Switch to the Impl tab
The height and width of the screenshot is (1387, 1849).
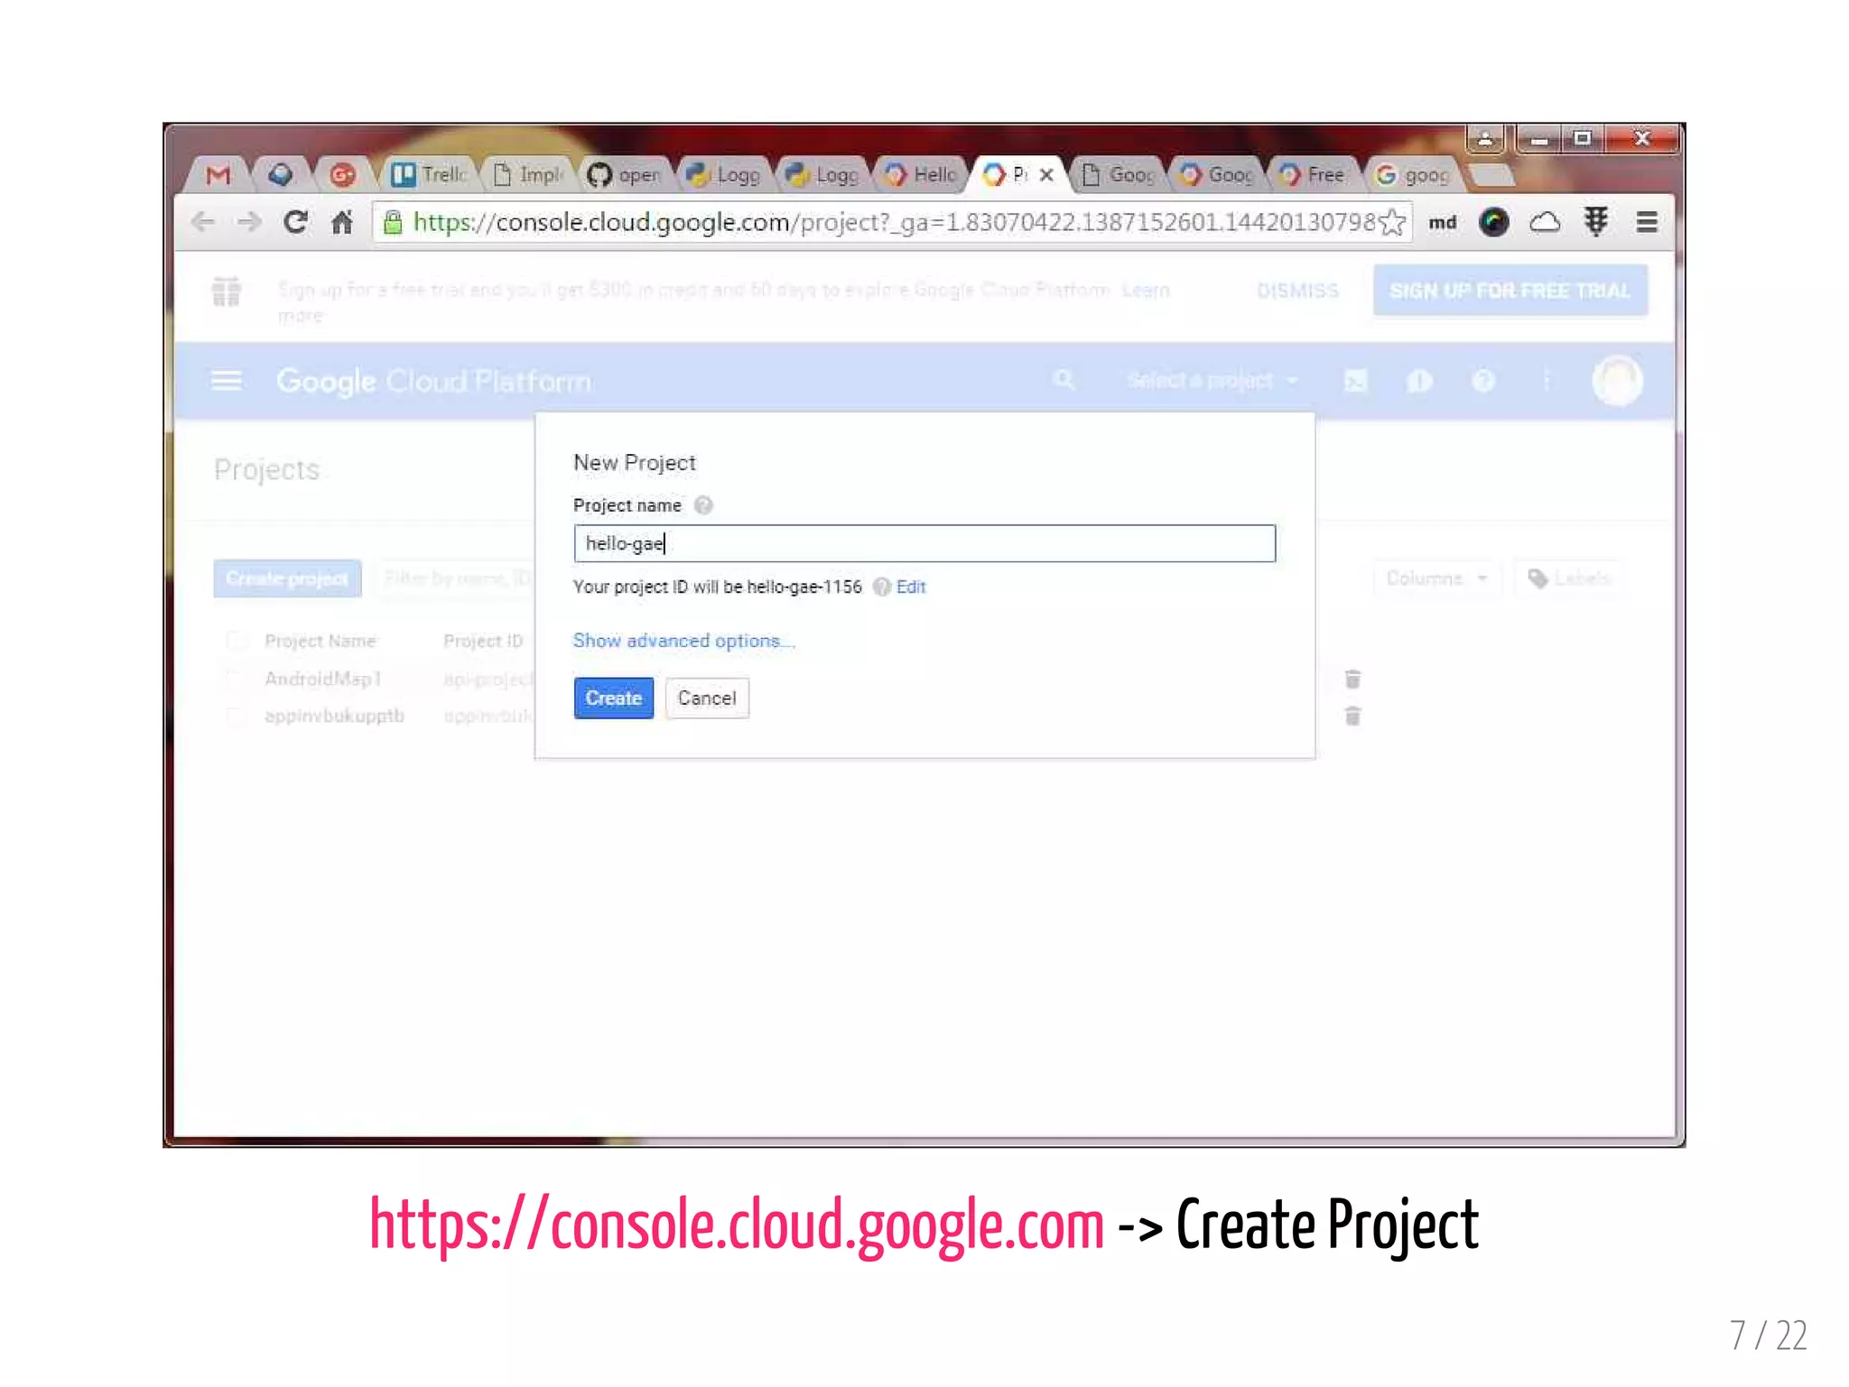coord(529,174)
